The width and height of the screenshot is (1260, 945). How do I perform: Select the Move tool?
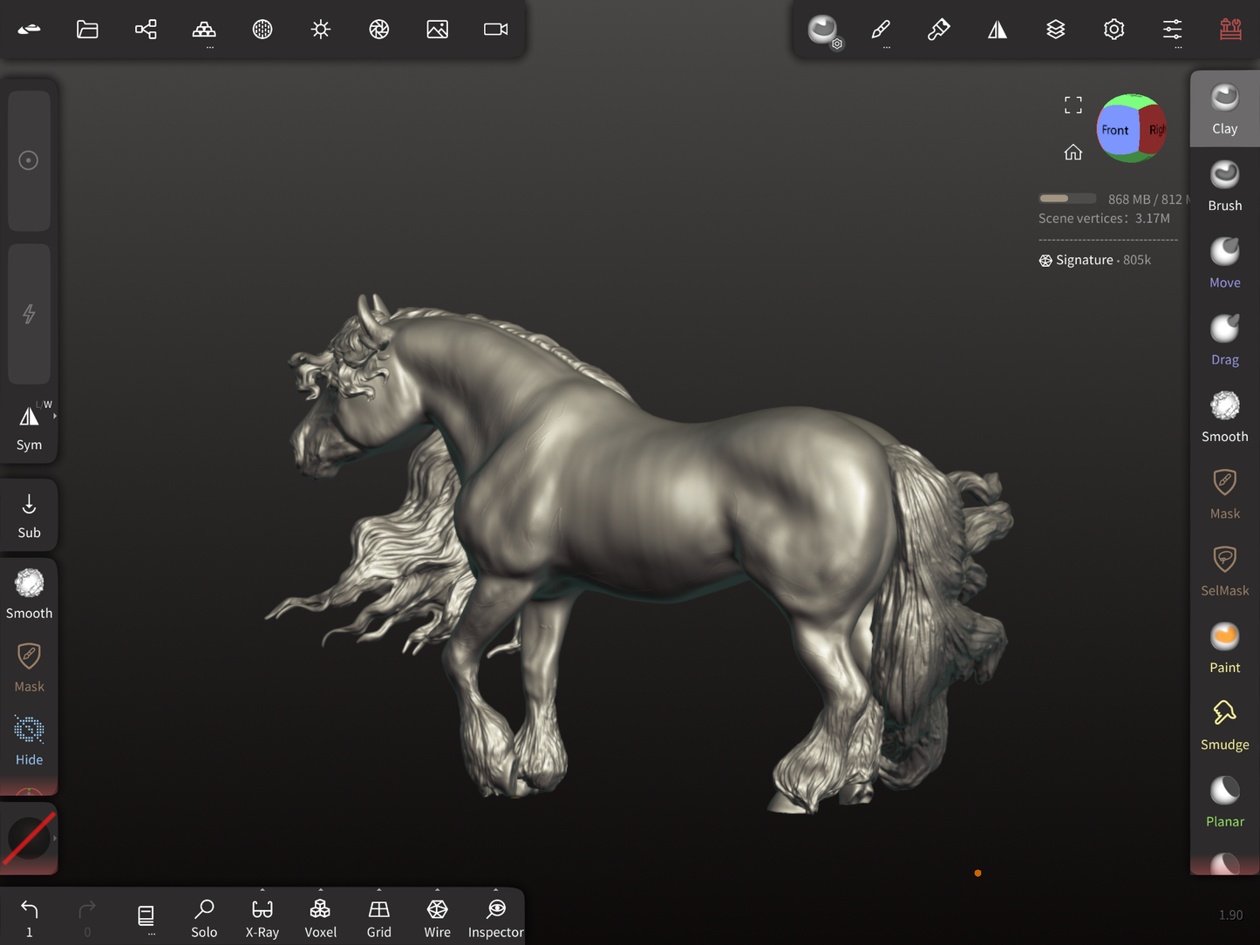[1224, 262]
